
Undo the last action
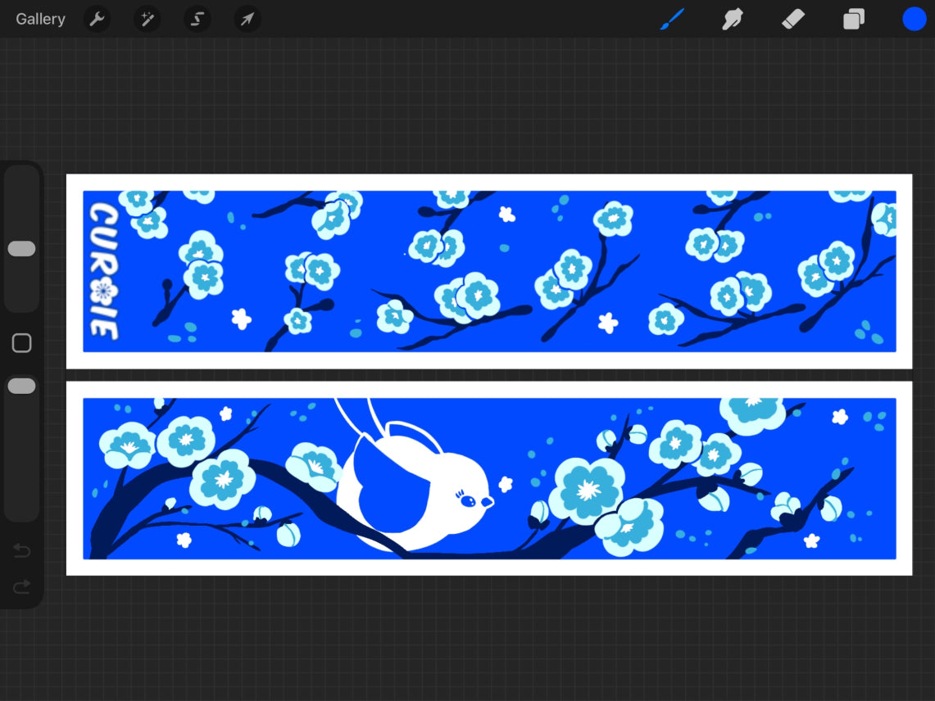[21, 550]
